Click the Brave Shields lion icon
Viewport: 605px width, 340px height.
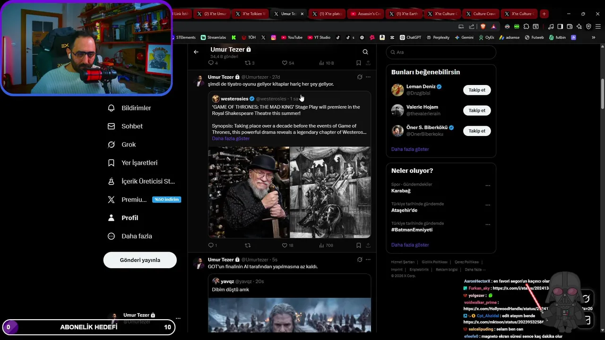pyautogui.click(x=483, y=26)
